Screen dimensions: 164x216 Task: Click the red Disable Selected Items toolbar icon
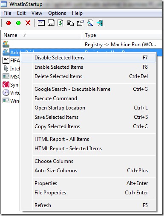point(9,23)
